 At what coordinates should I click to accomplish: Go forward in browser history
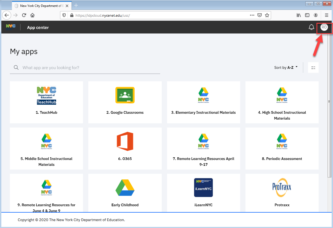point(15,15)
